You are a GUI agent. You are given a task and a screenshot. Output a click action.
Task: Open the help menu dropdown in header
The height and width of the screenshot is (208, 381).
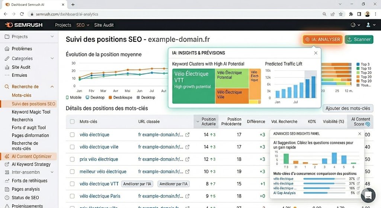click(x=355, y=25)
